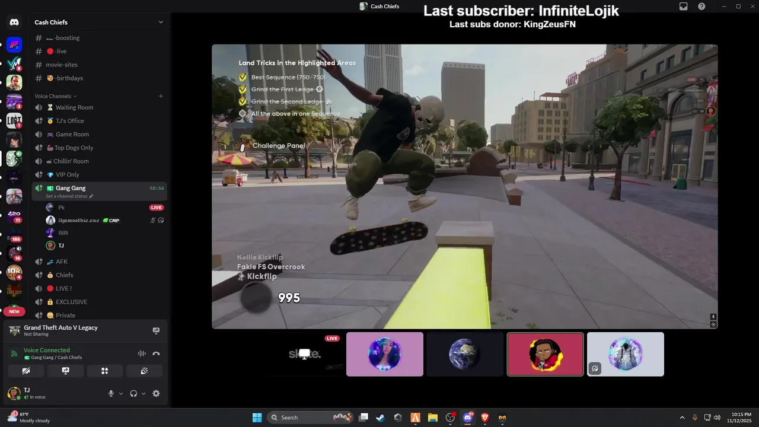Open Task View from the taskbar

[x=363, y=418]
